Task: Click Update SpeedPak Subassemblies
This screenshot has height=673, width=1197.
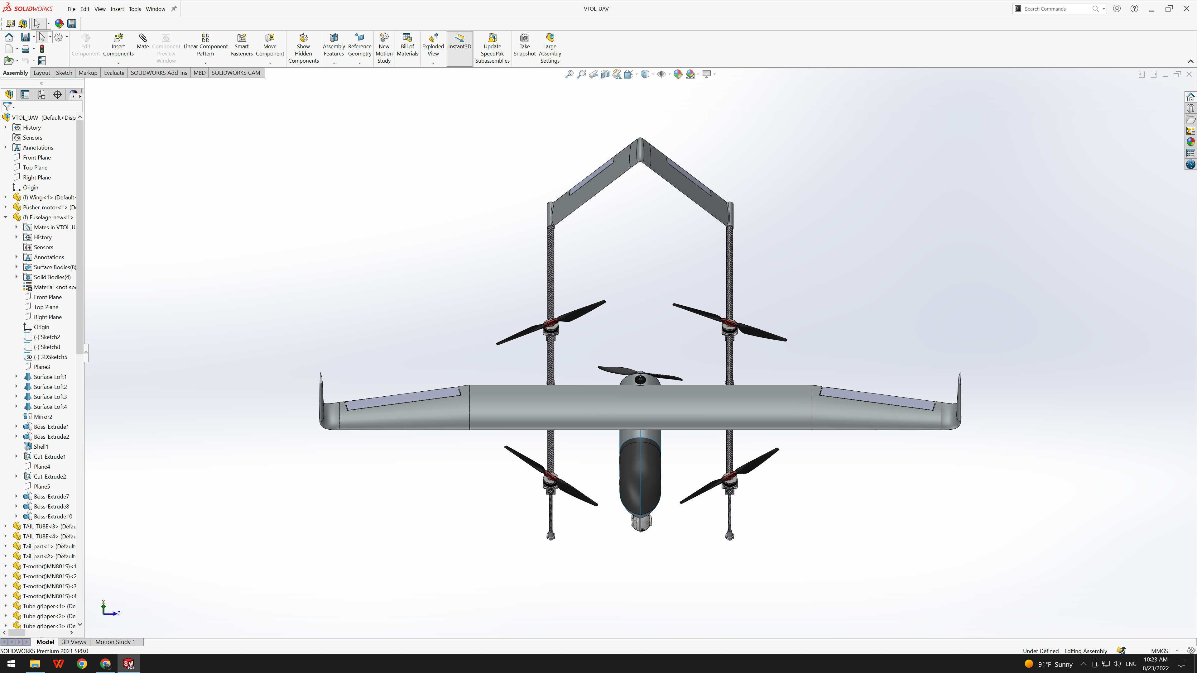Action: click(492, 48)
